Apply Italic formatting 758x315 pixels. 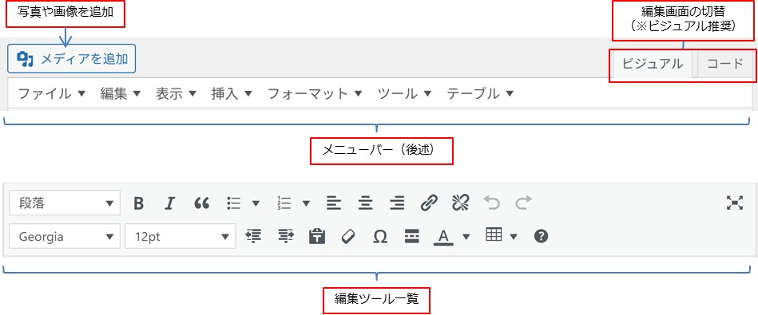tap(169, 203)
